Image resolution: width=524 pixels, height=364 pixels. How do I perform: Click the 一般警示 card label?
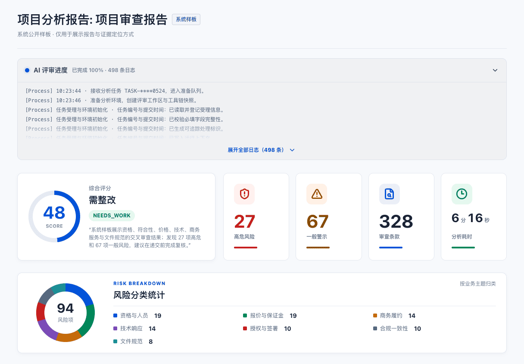(317, 237)
